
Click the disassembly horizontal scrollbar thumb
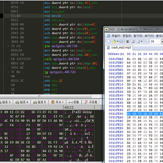pos(46,96)
